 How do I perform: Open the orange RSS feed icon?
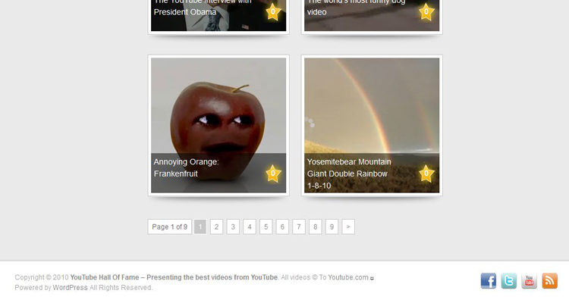[x=550, y=281]
